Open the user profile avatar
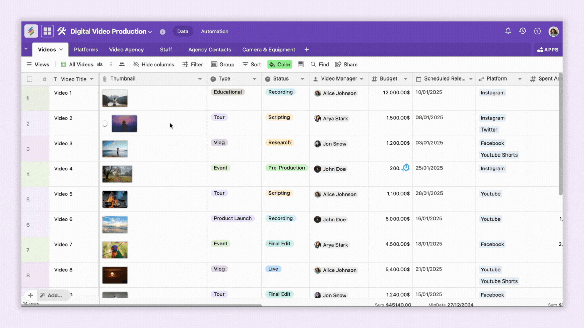 pyautogui.click(x=553, y=31)
